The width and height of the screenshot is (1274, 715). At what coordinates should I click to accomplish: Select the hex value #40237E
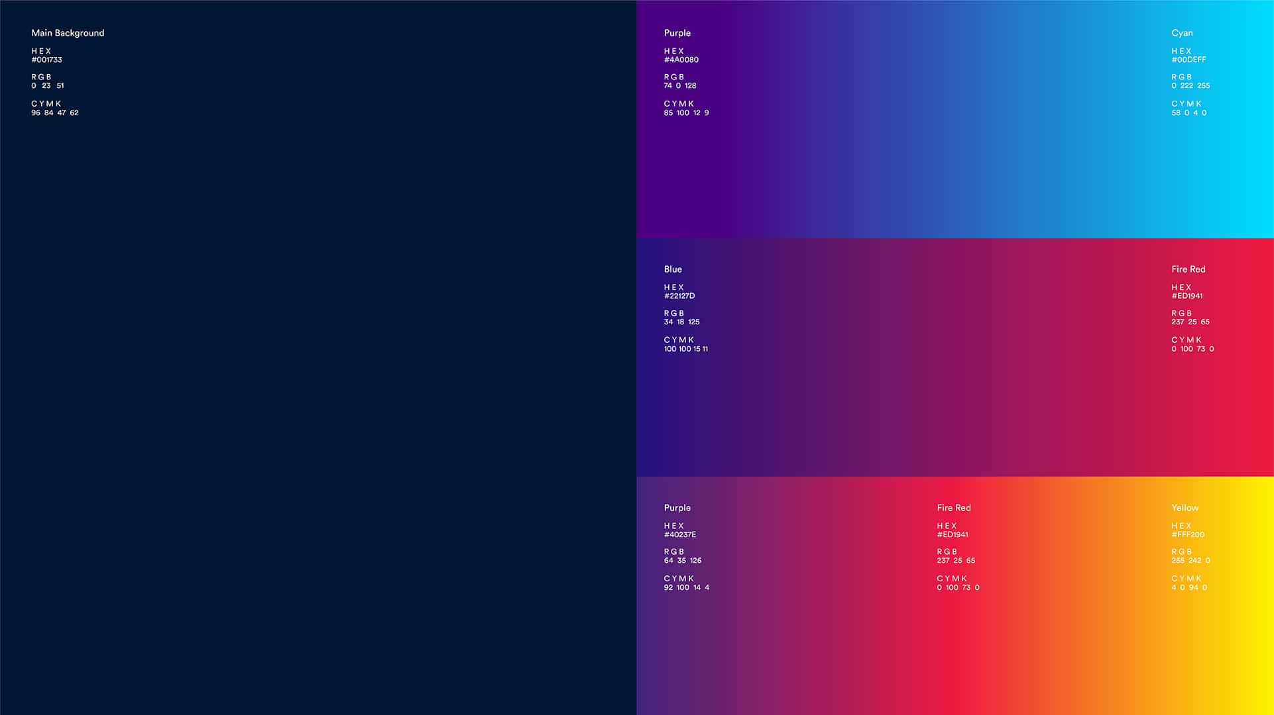pos(680,534)
